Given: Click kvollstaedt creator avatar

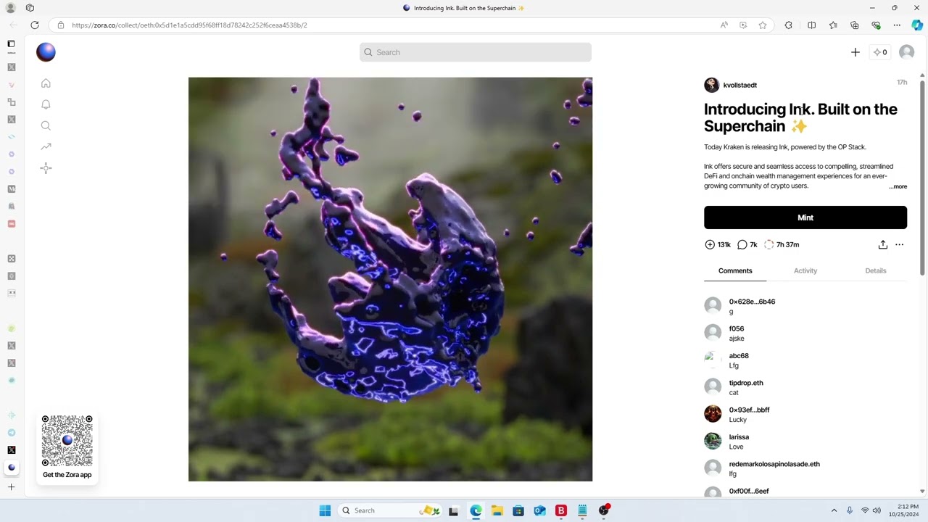Looking at the screenshot, I should tap(712, 85).
